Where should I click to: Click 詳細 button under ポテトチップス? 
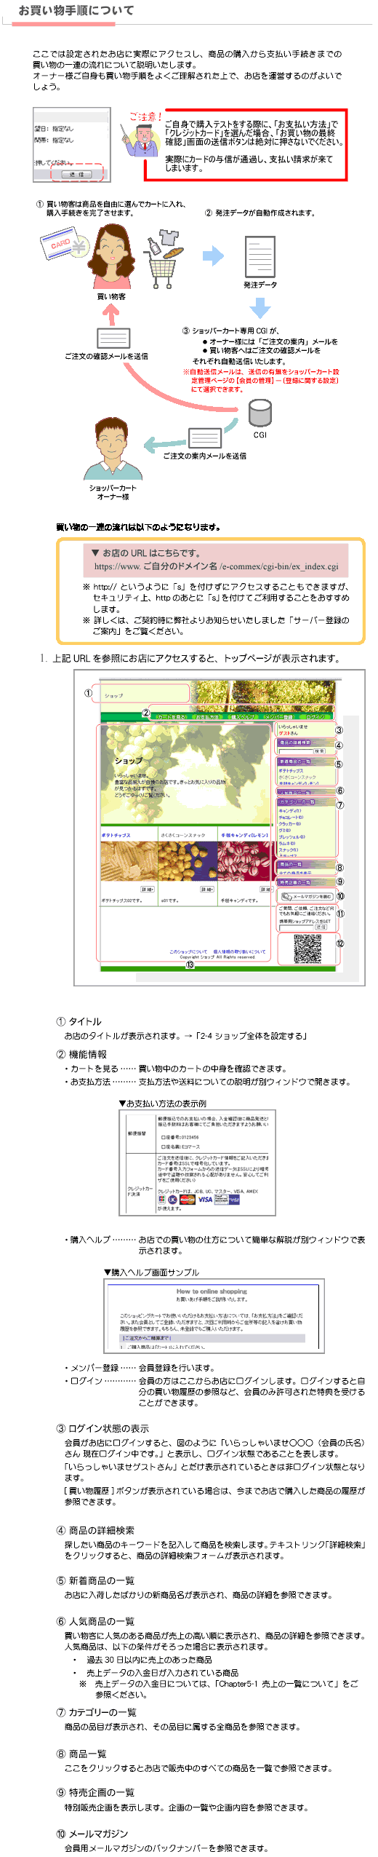pos(148,889)
